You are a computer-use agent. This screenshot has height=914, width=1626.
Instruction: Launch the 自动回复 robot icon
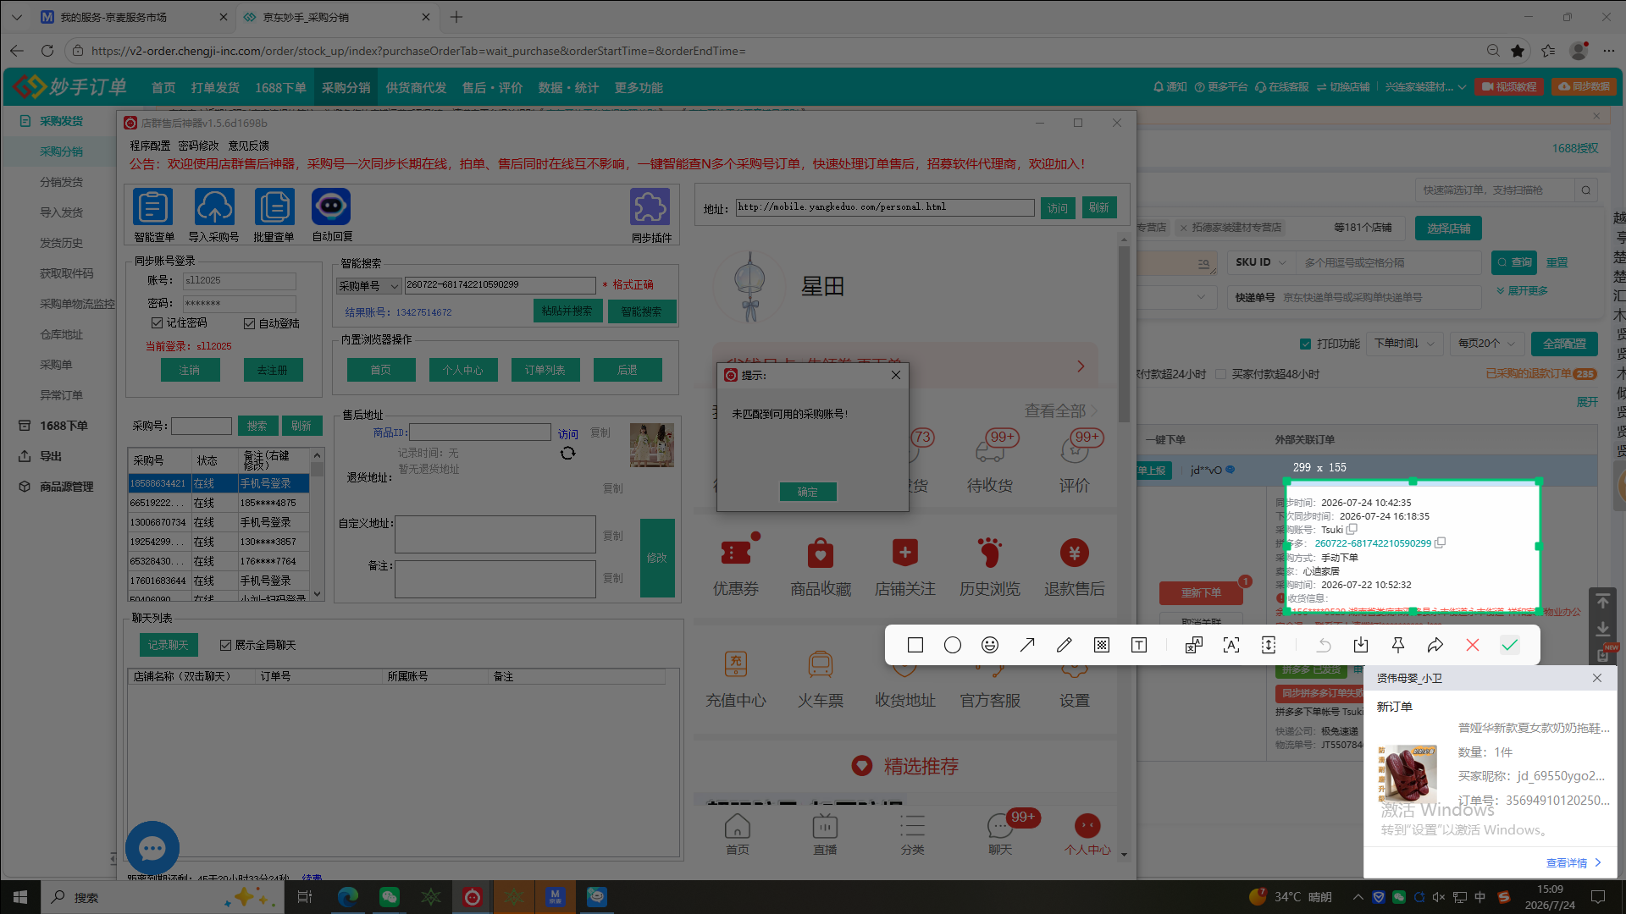pos(331,207)
